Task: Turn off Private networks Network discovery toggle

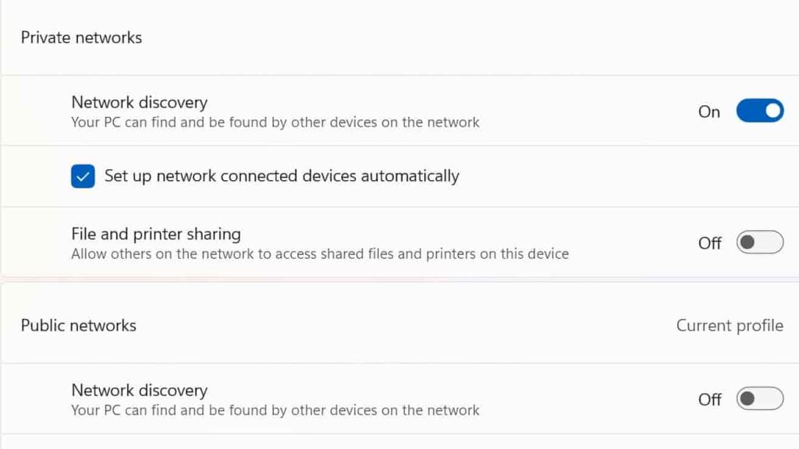Action: point(759,111)
